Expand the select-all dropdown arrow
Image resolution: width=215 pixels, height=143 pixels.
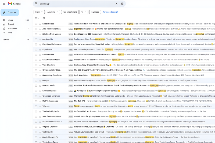[x=39, y=18]
